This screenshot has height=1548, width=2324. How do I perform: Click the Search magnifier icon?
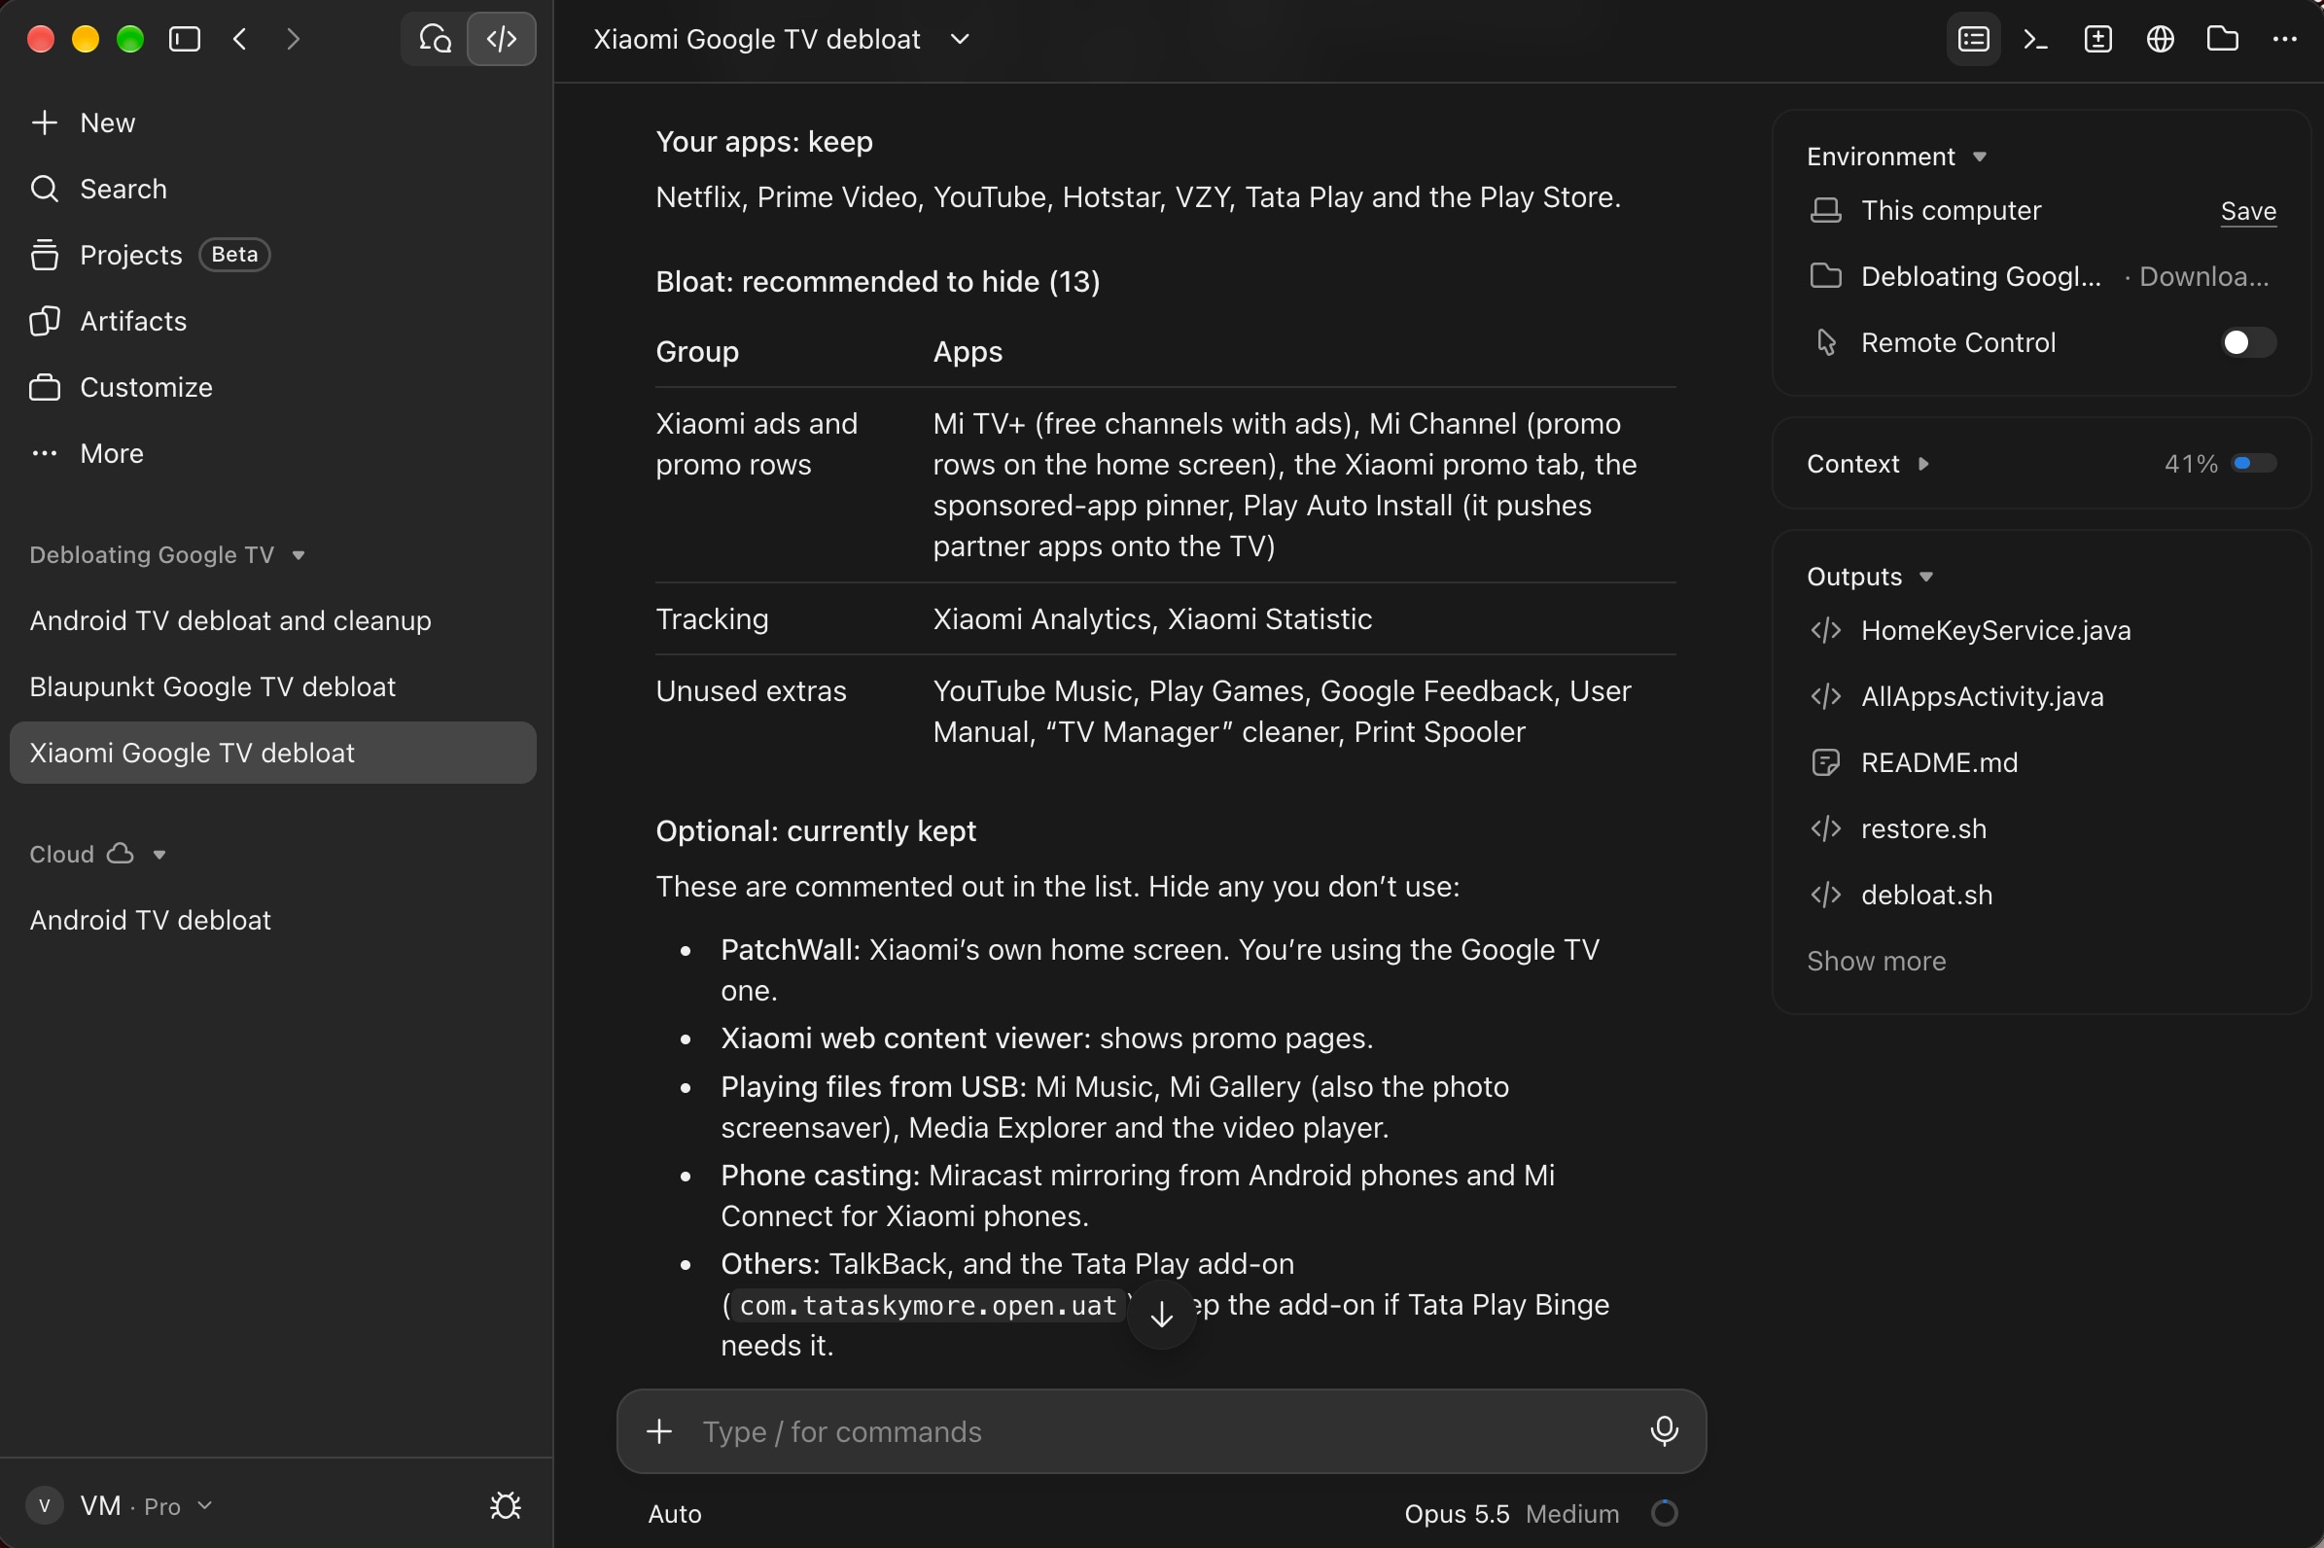45,189
